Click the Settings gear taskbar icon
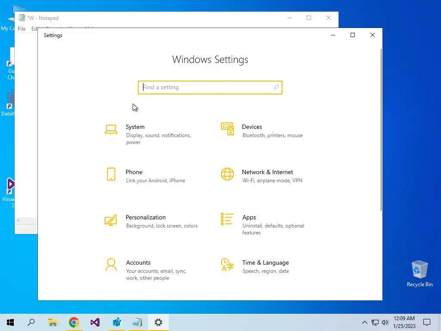The image size is (441, 331). 158,322
